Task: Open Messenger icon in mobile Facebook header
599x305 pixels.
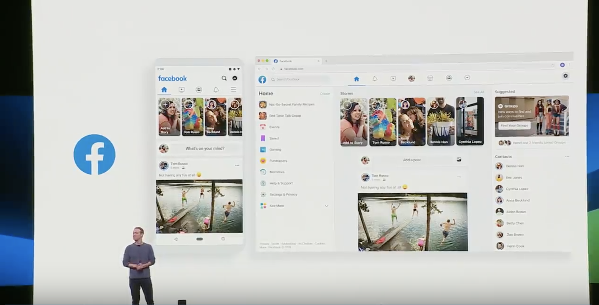Action: (235, 78)
